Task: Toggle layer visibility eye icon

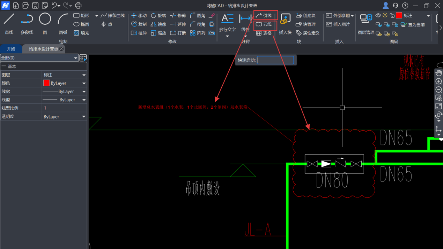Action: click(x=378, y=16)
